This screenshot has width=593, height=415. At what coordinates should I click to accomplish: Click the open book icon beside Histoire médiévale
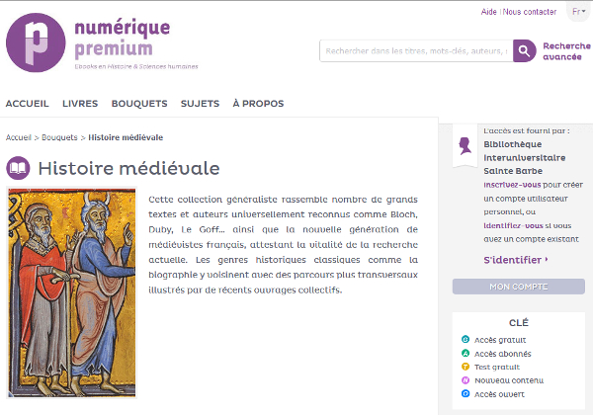18,168
